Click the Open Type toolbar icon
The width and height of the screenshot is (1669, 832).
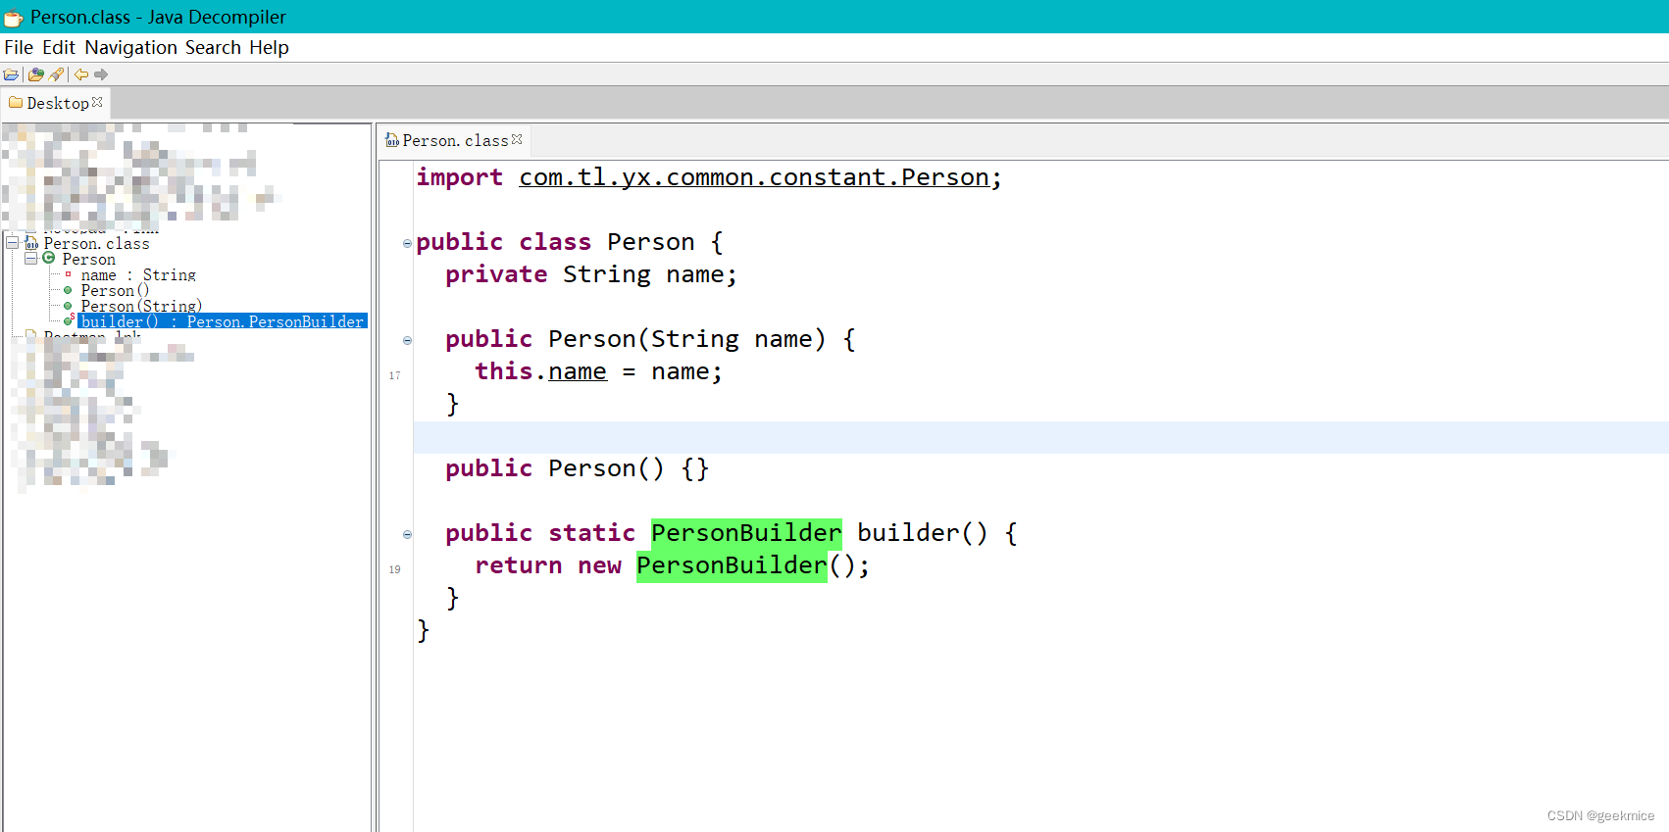click(36, 74)
